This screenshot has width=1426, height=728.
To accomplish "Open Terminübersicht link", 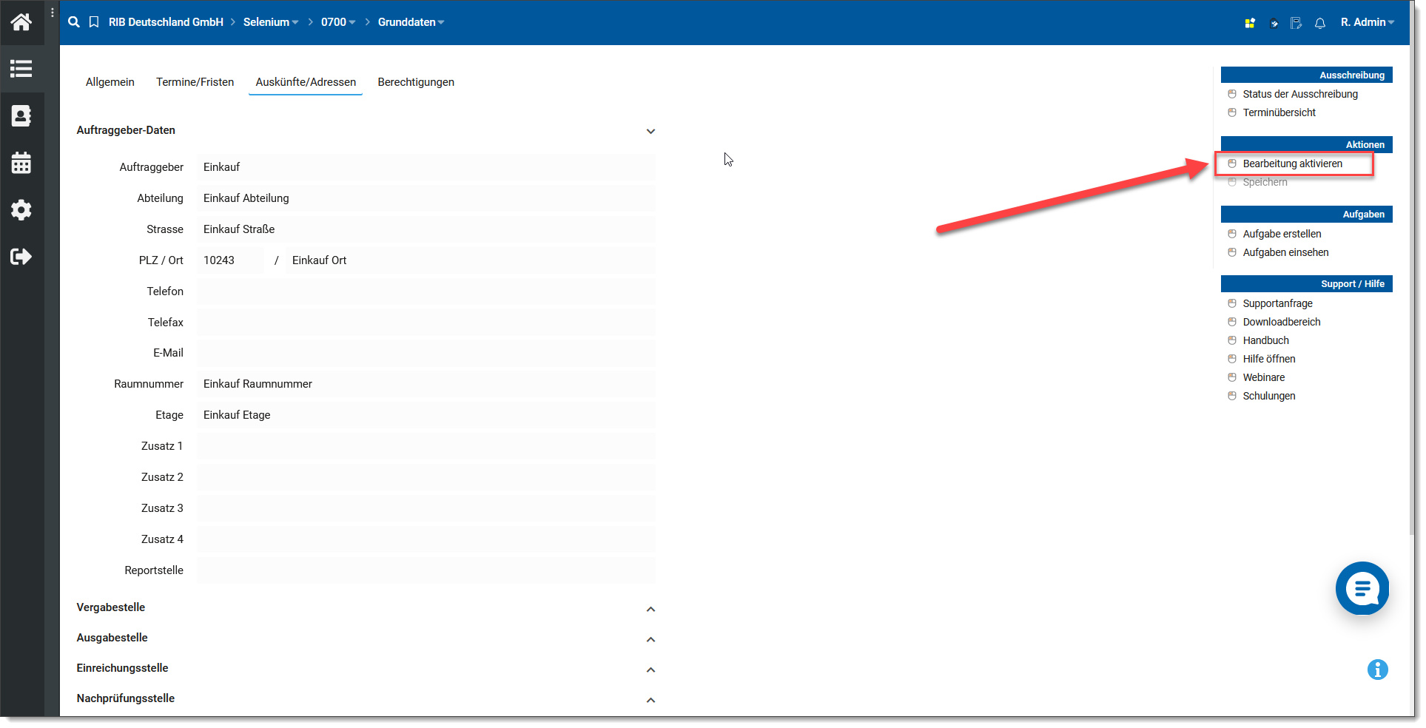I will (1279, 112).
